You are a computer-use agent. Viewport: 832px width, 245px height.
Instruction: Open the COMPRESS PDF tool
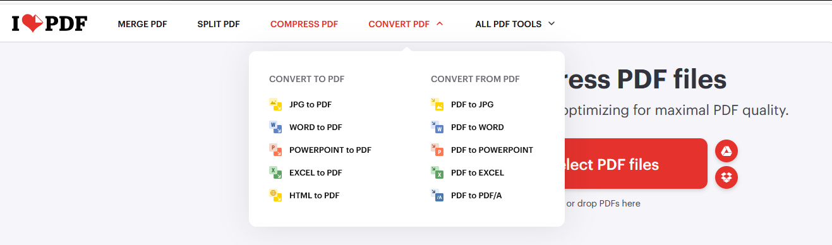tap(304, 24)
